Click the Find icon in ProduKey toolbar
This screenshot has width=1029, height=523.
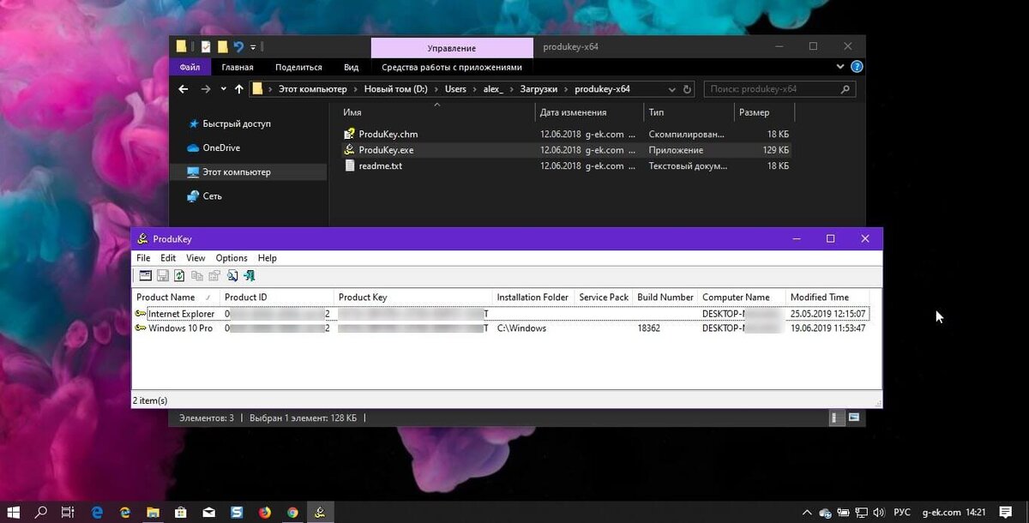(232, 276)
